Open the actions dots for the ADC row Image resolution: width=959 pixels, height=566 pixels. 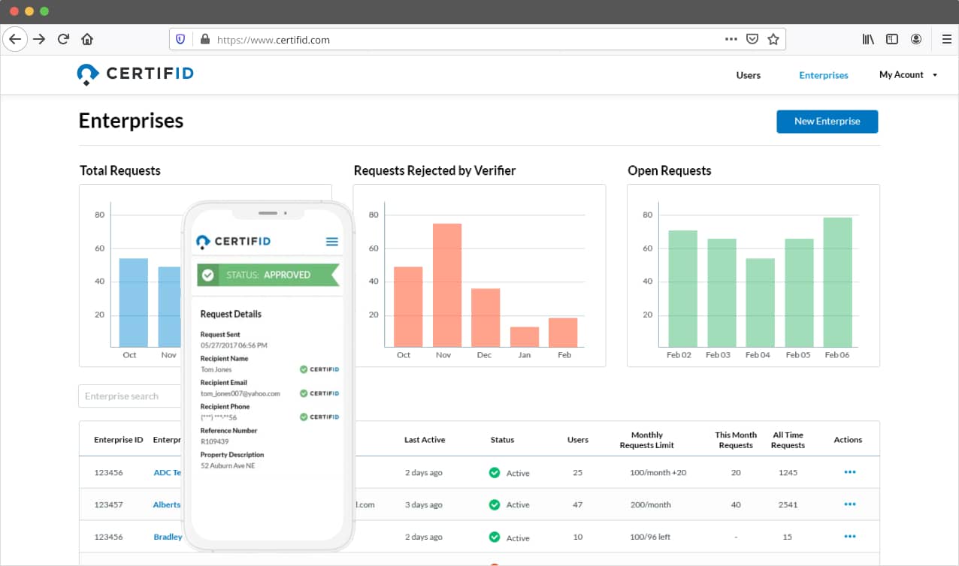click(850, 472)
